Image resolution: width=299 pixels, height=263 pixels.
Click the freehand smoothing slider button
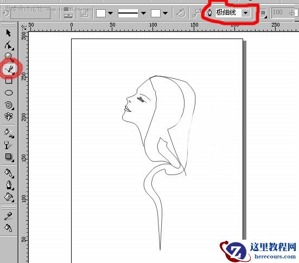(x=292, y=13)
